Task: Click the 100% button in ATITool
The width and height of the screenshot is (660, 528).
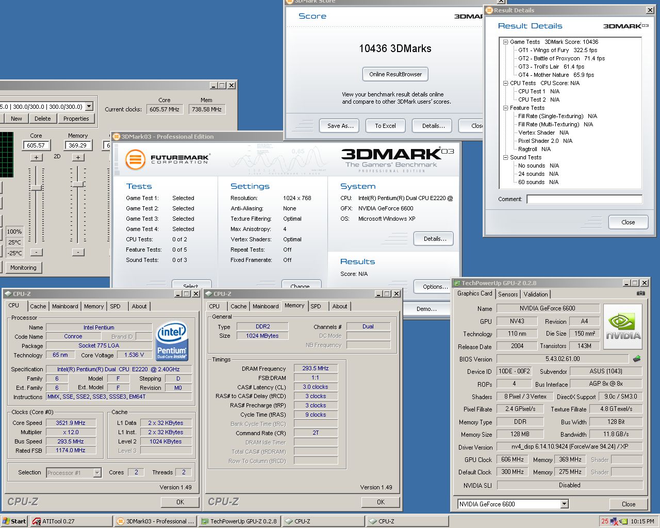Action: click(14, 232)
